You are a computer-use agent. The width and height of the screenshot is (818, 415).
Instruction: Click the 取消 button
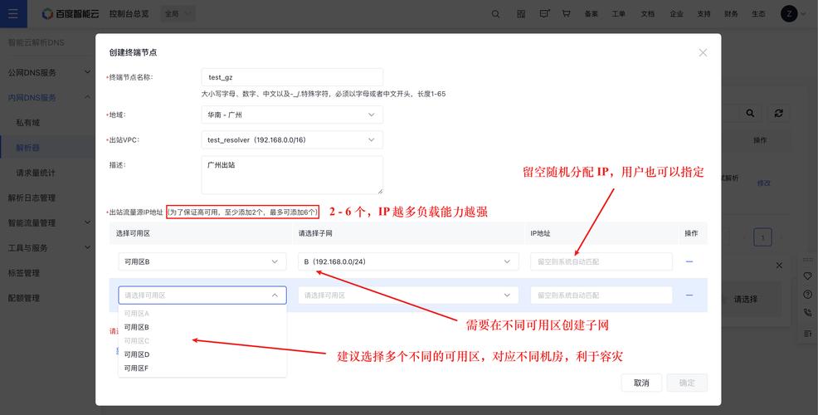click(x=641, y=383)
